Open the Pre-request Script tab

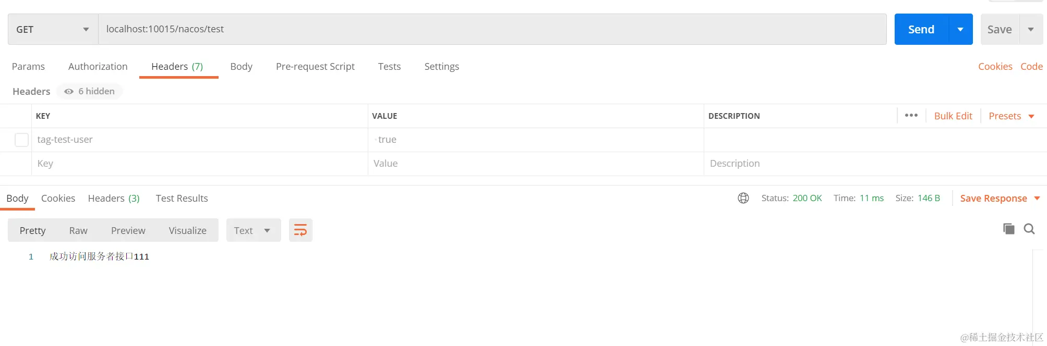point(315,66)
